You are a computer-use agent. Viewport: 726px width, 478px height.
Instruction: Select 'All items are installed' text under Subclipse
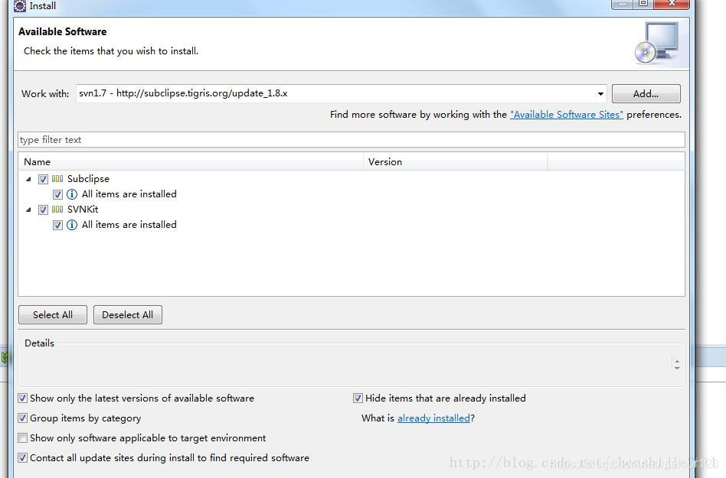pos(129,194)
